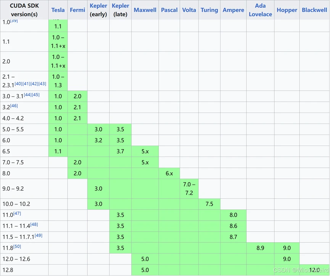The image size is (330, 276).
Task: Click the Pascal '6.x' cell
Action: (169, 173)
